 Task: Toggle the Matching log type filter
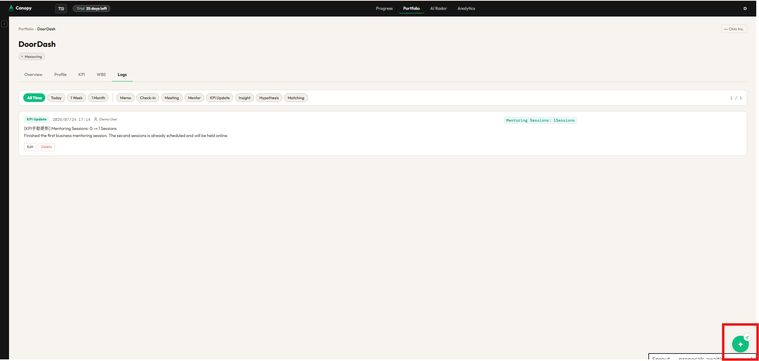pyautogui.click(x=296, y=98)
